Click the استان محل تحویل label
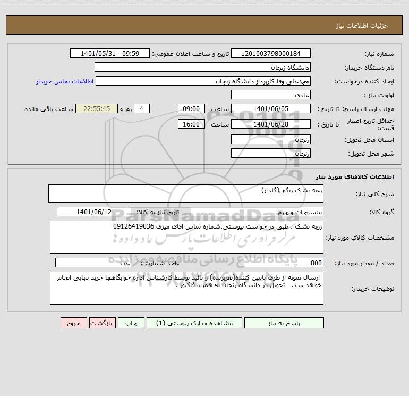The image size is (409, 396). 369,140
